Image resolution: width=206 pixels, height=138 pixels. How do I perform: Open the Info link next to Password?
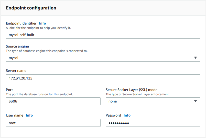pyautogui.click(x=127, y=115)
